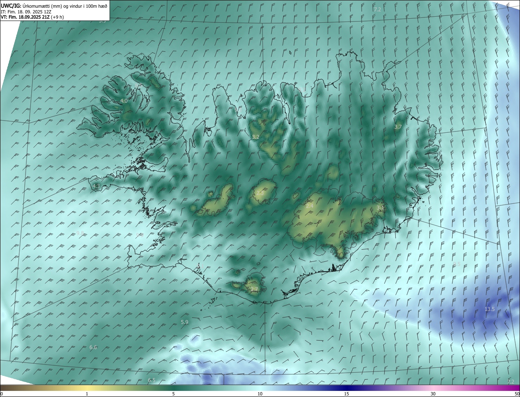Click the 2.3 value on the central glacier
Viewport: 520px width, 397px height.
(x=260, y=193)
